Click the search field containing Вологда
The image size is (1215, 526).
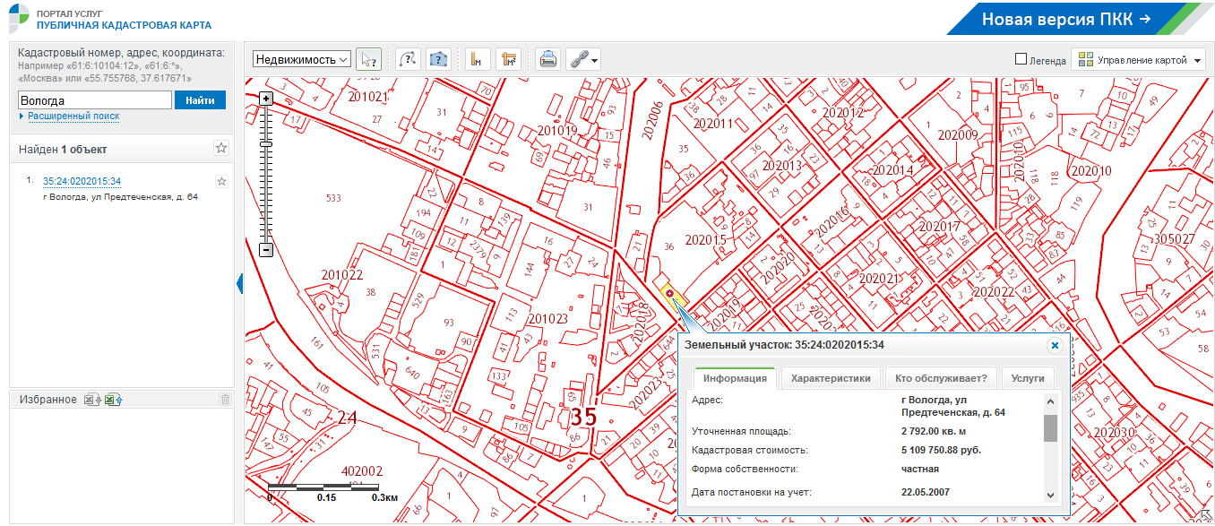click(95, 100)
